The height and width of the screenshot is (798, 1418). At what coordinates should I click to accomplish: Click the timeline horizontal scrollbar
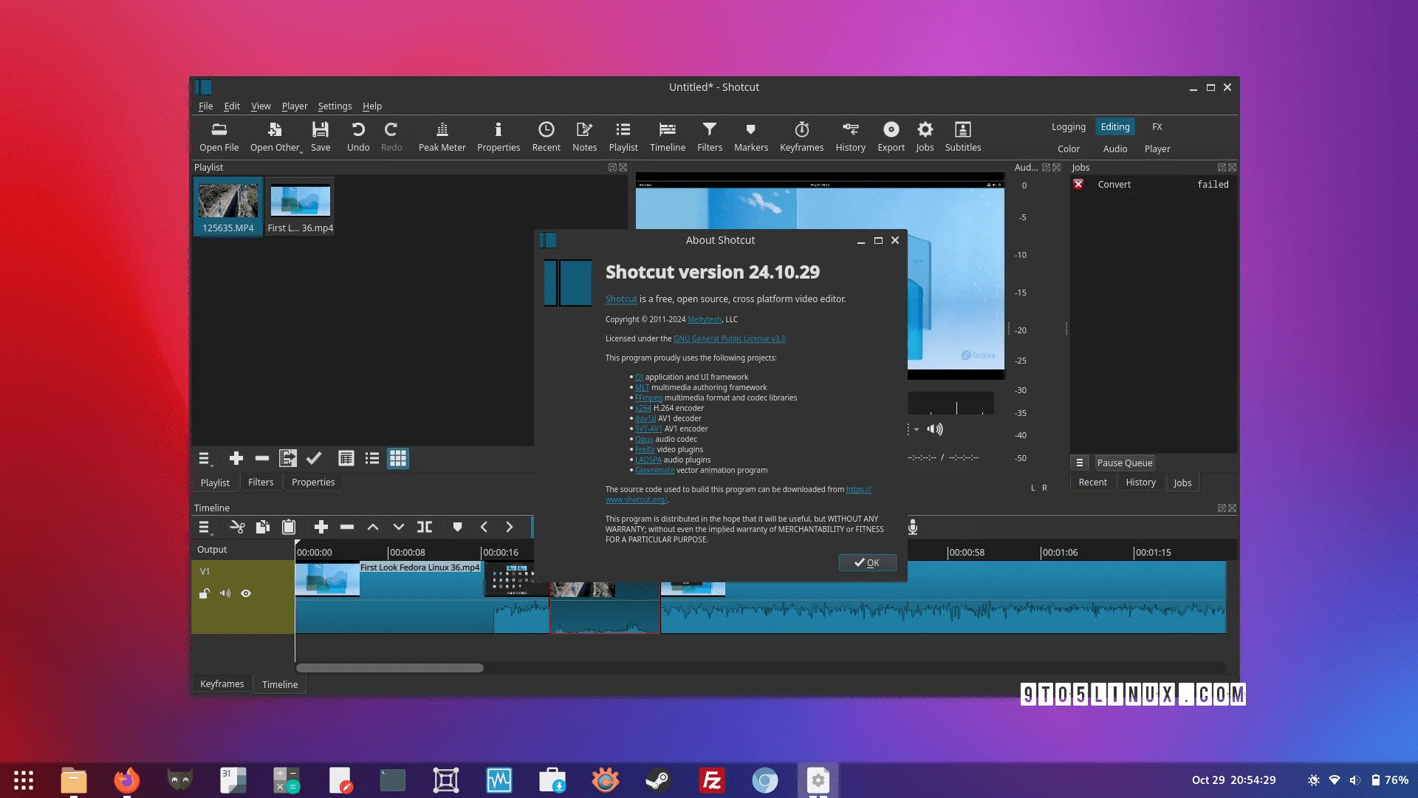(390, 668)
